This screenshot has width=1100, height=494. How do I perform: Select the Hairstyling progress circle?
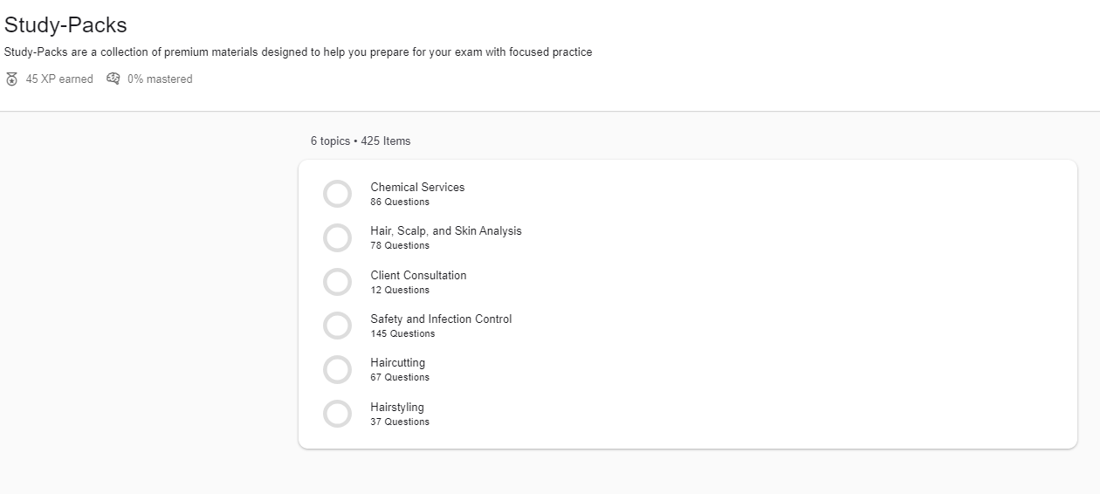pos(337,414)
